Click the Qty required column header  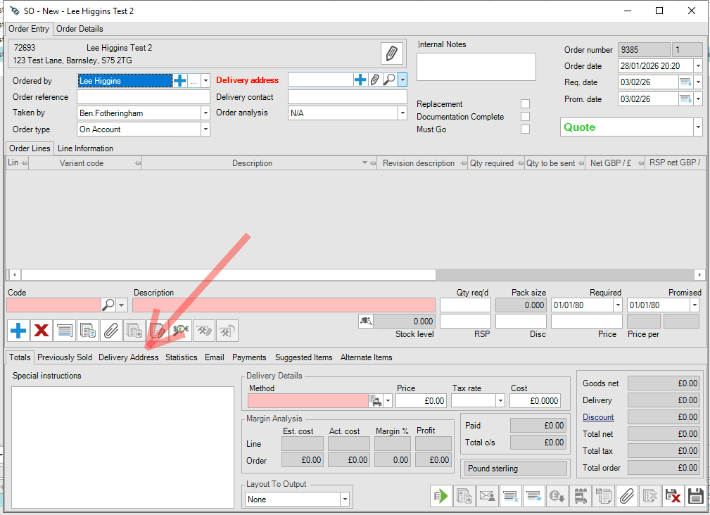click(x=495, y=163)
